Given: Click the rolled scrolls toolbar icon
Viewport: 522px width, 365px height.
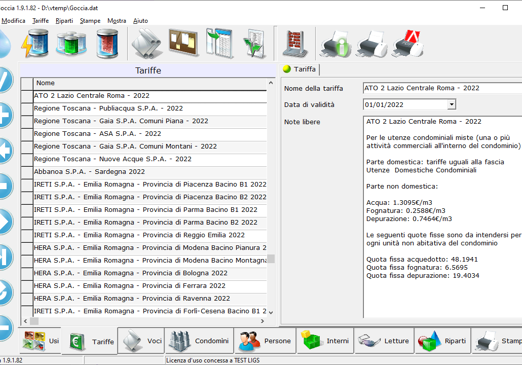Looking at the screenshot, I should (147, 44).
